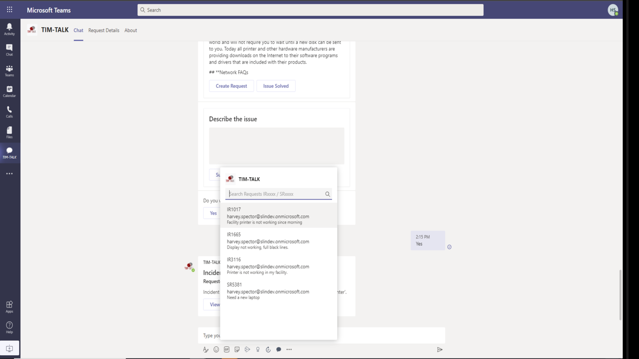Switch to the About tab
The image size is (639, 359).
click(131, 30)
